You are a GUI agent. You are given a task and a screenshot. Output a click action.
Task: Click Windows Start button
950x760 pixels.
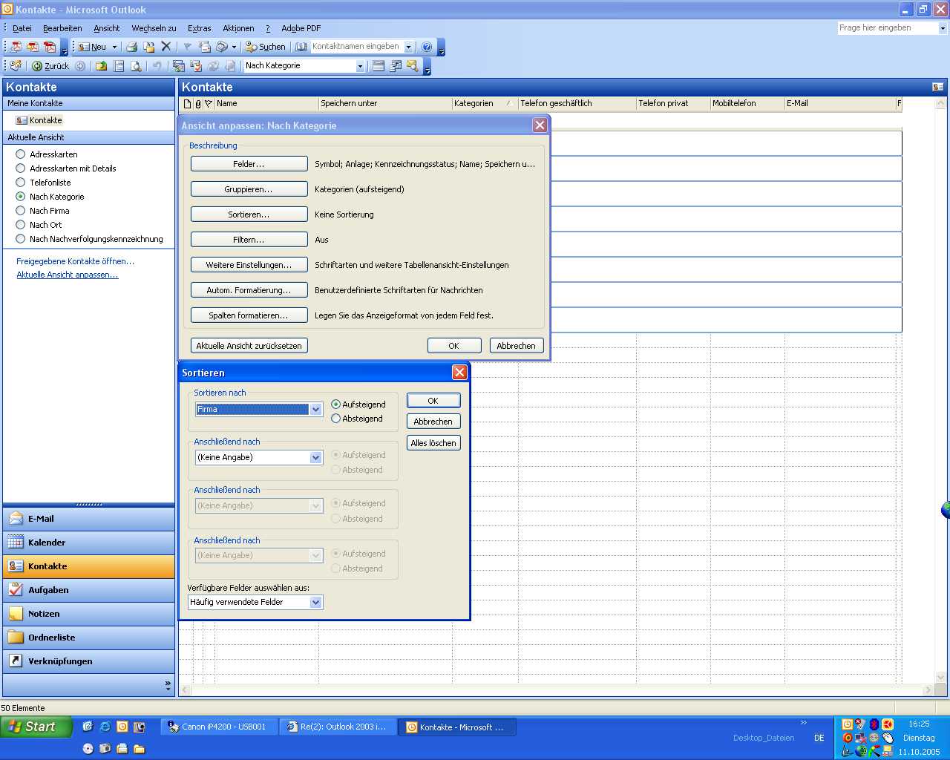(36, 727)
